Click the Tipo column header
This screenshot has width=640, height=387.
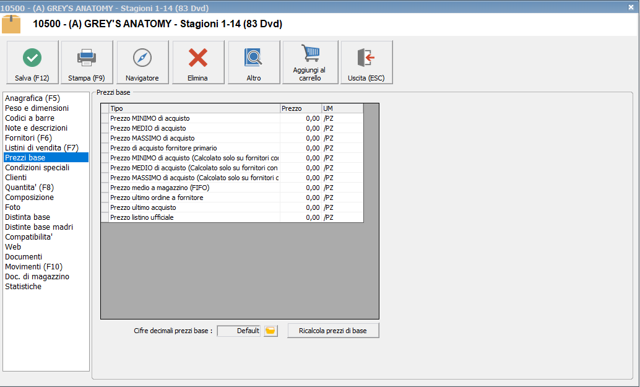click(x=194, y=108)
